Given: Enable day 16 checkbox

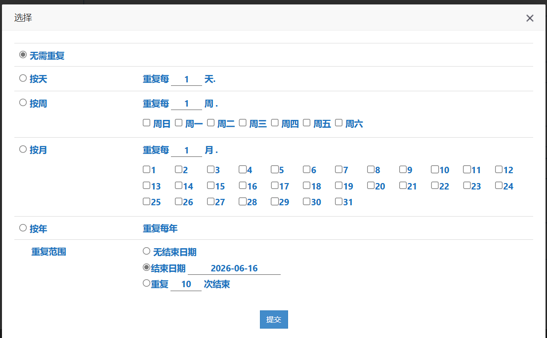Looking at the screenshot, I should point(243,186).
